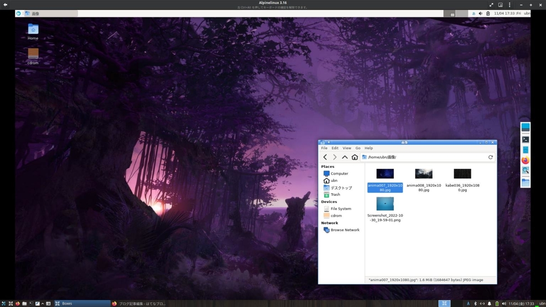The height and width of the screenshot is (307, 546).
Task: Open the Edit menu
Action: click(x=335, y=148)
